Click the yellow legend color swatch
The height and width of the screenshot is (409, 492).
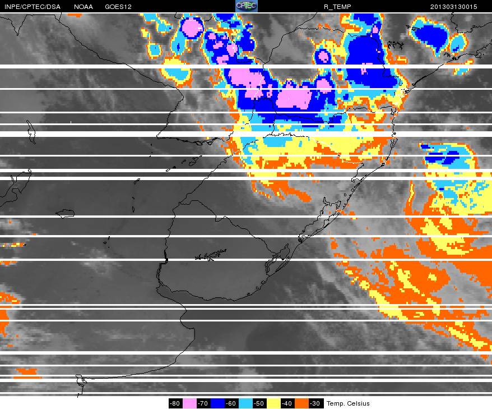(273, 403)
